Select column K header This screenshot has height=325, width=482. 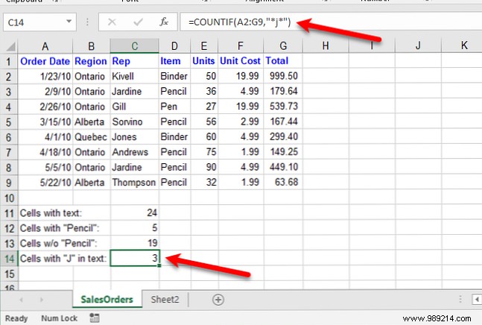[x=462, y=46]
